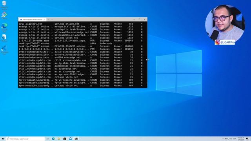Launch Microsoft Edge from the taskbar
251x141 pixels.
coord(53,139)
